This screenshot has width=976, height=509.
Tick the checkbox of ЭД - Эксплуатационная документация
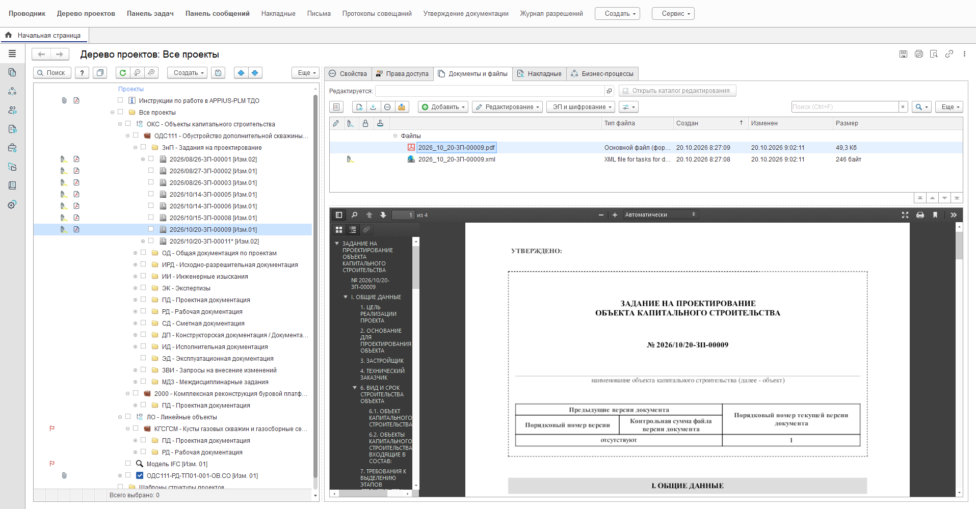143,358
